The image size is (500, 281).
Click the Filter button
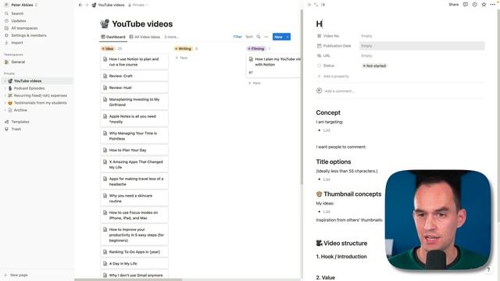pyautogui.click(x=237, y=37)
